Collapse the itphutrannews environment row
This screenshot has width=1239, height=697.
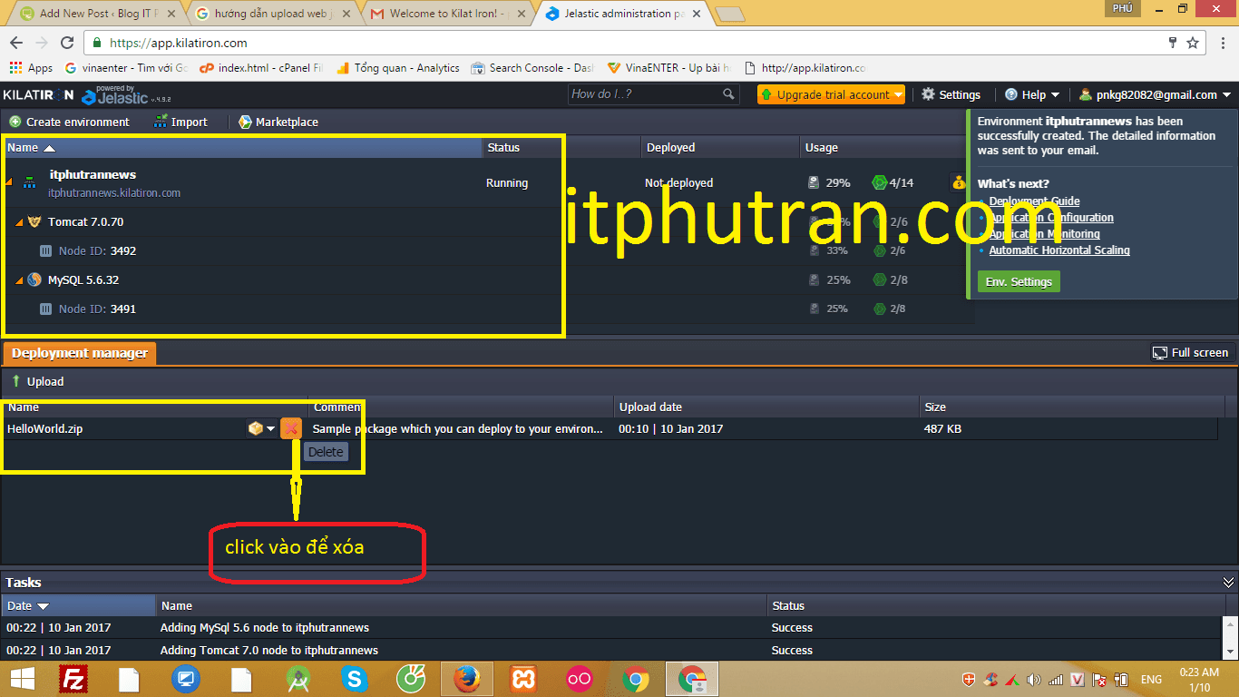tap(9, 183)
